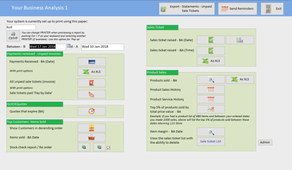
Task: Focus the Between B date field
Action: 47,47
